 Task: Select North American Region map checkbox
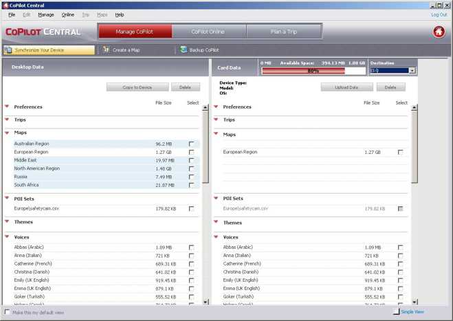[x=191, y=168]
